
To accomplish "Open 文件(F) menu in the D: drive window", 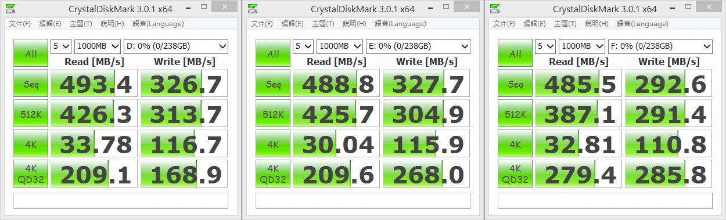I will click(x=20, y=24).
